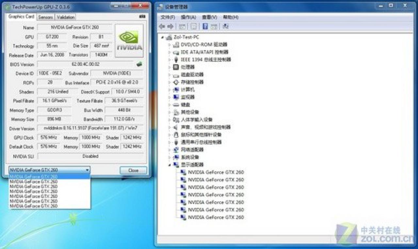This screenshot has height=249, width=418.
Task: Click the screenshot camera icon in GPU-Z
Action: 142,17
